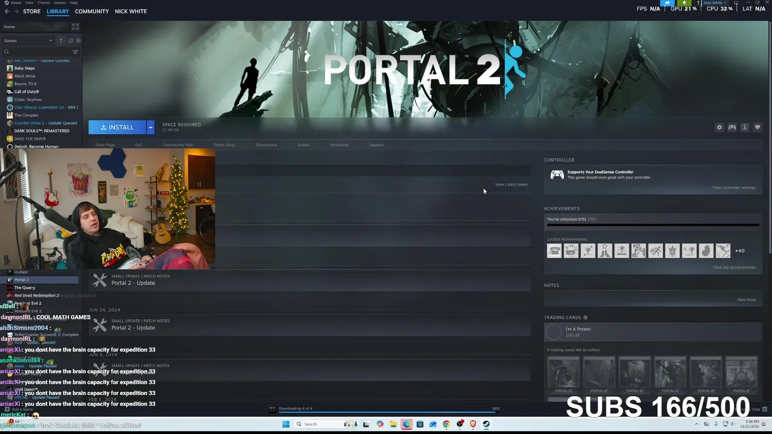Click View controller settings
Image resolution: width=772 pixels, height=434 pixels.
(x=733, y=187)
